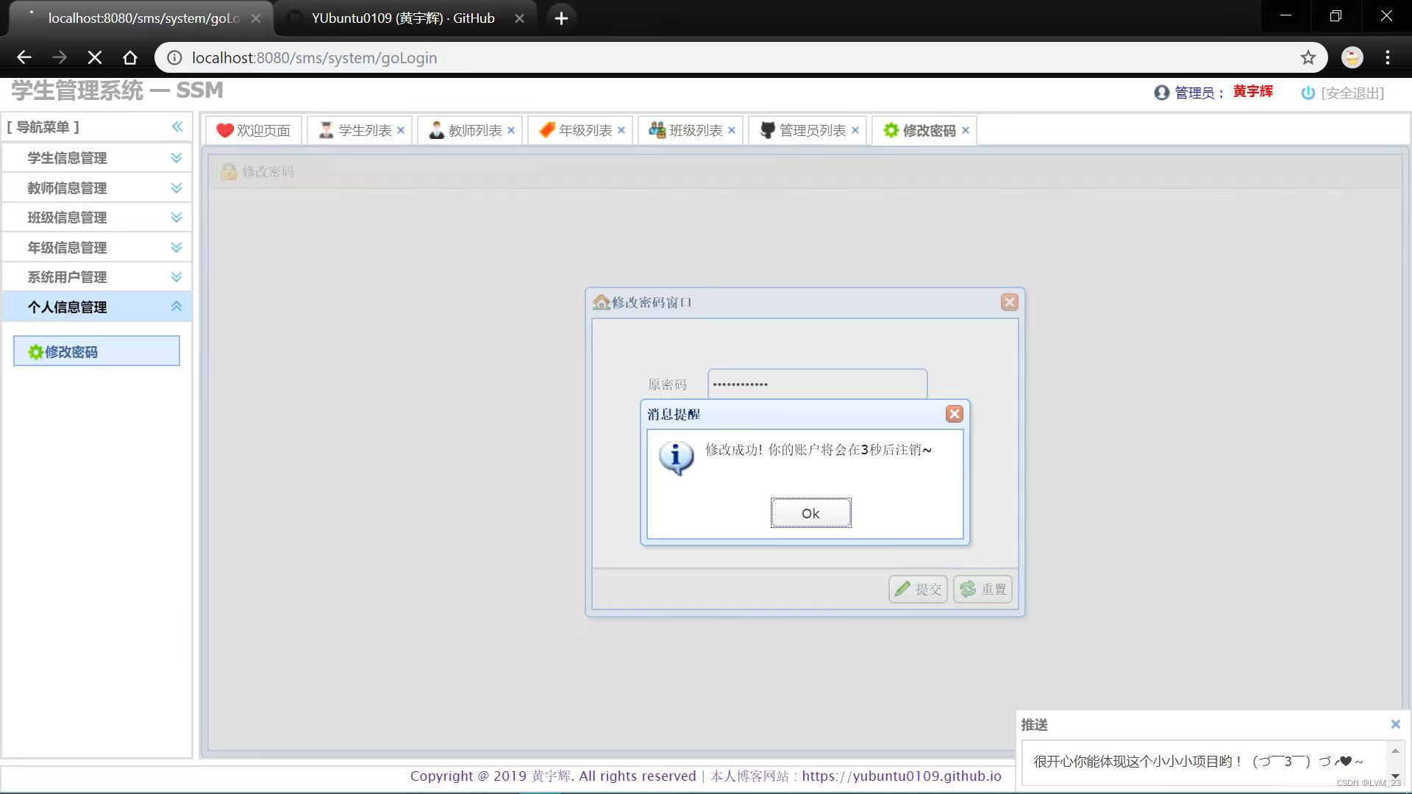
Task: Close the 教师列表 tab x icon
Action: coord(511,131)
